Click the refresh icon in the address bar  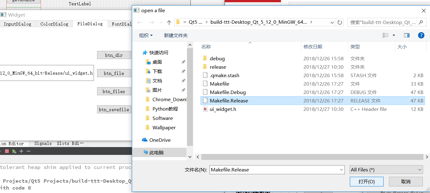click(x=340, y=22)
